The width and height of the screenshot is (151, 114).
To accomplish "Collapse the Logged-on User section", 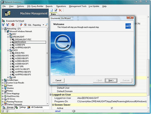I will tap(51, 95).
